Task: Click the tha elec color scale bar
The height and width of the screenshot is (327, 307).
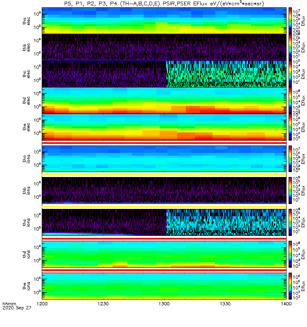Action: pyautogui.click(x=290, y=21)
